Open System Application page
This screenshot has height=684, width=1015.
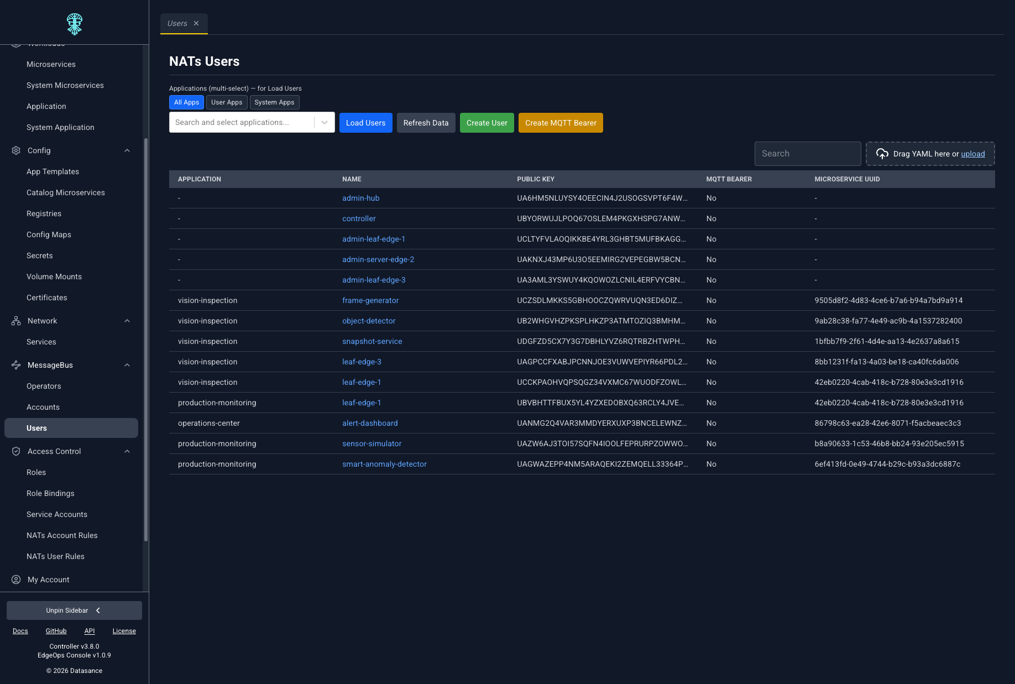pos(60,127)
